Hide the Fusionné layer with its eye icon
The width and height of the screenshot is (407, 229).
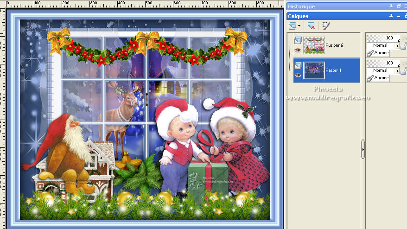coord(298,50)
